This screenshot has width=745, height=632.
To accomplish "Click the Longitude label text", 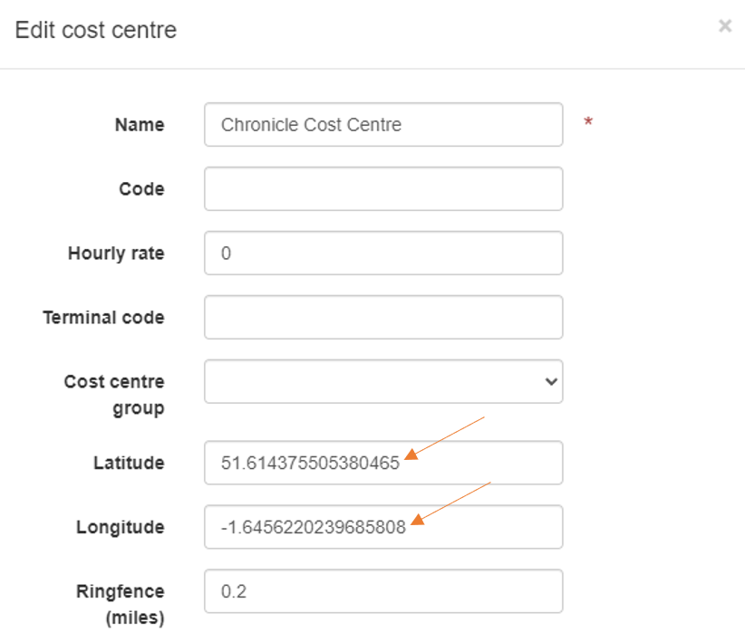I will point(121,527).
